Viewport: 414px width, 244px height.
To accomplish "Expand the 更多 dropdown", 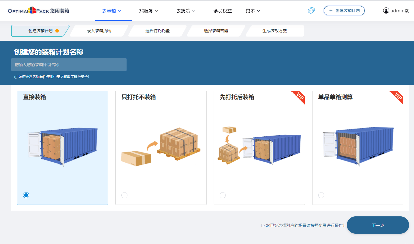I will (253, 10).
